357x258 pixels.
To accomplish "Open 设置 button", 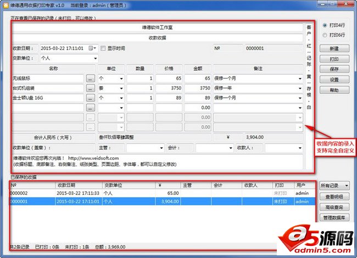I will tap(334, 80).
